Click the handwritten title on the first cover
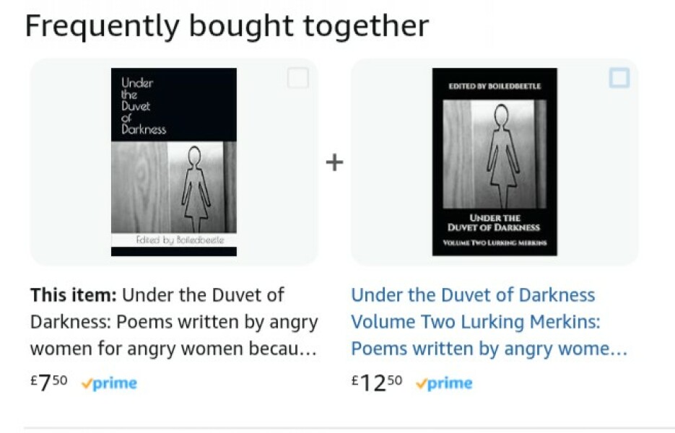The height and width of the screenshot is (433, 675). pos(142,106)
